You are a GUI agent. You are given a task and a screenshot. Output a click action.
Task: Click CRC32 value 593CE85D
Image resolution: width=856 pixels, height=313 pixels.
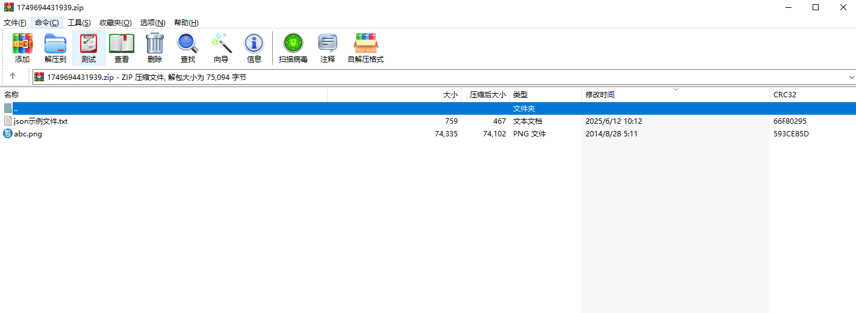pos(791,134)
